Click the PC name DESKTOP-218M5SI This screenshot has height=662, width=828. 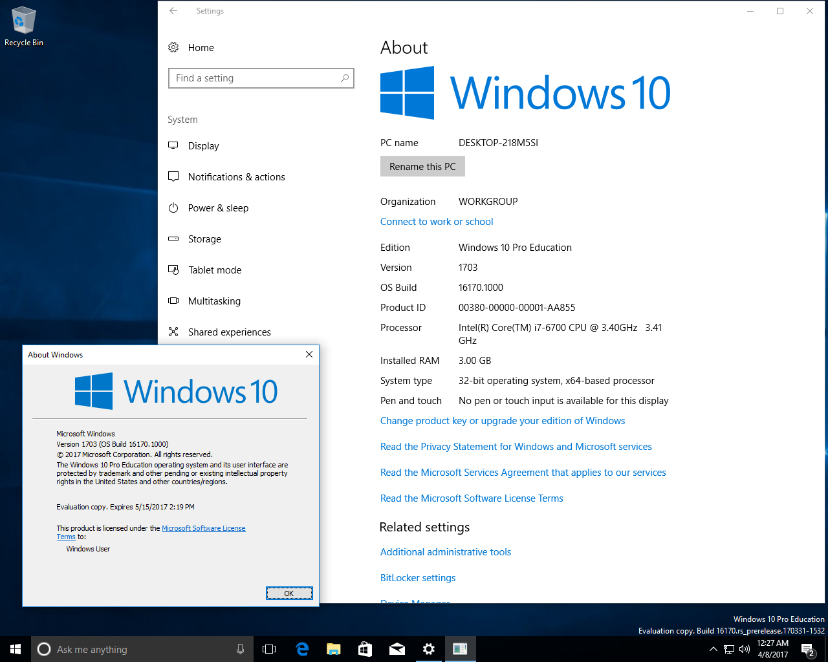(498, 143)
